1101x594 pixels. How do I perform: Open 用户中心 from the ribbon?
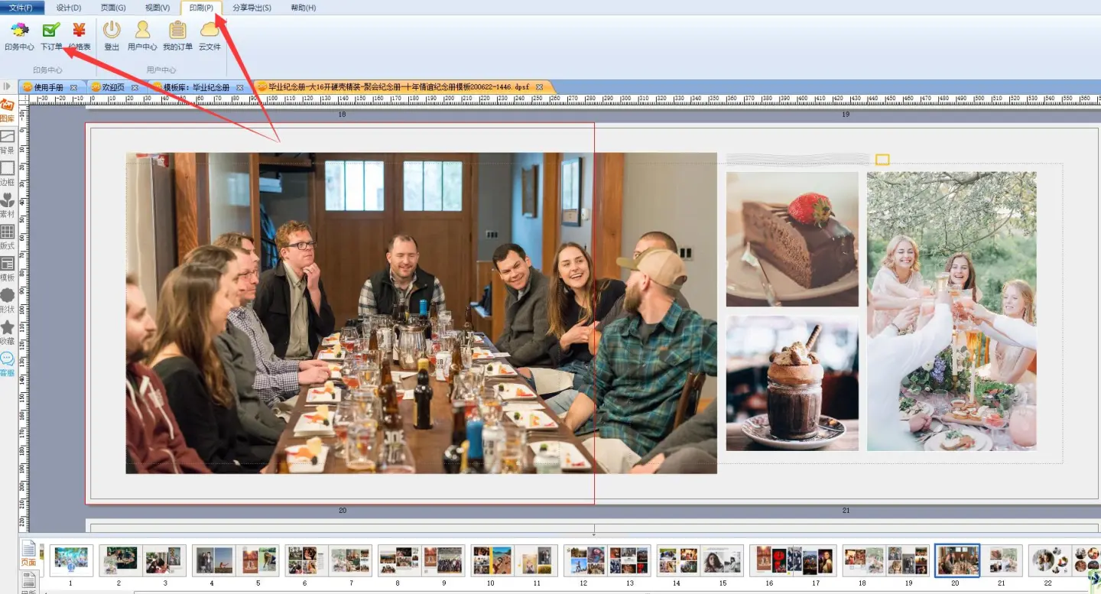[142, 36]
